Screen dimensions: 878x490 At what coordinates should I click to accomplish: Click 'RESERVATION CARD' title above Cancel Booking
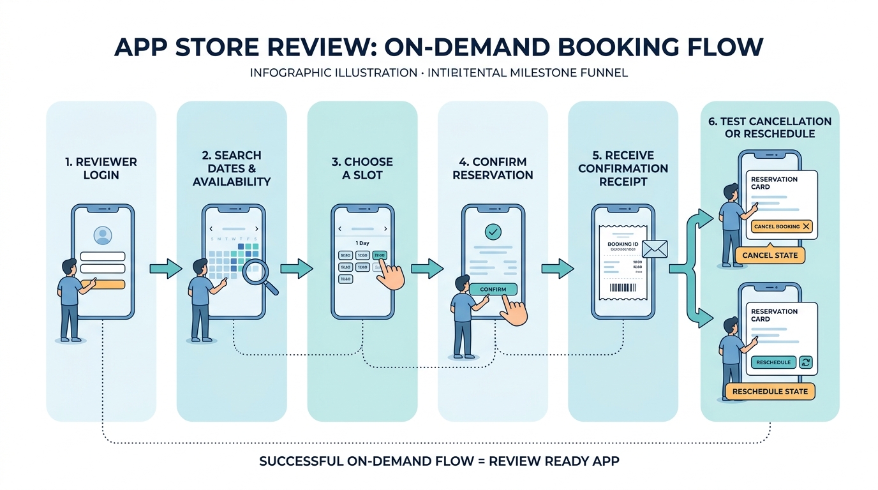point(774,183)
